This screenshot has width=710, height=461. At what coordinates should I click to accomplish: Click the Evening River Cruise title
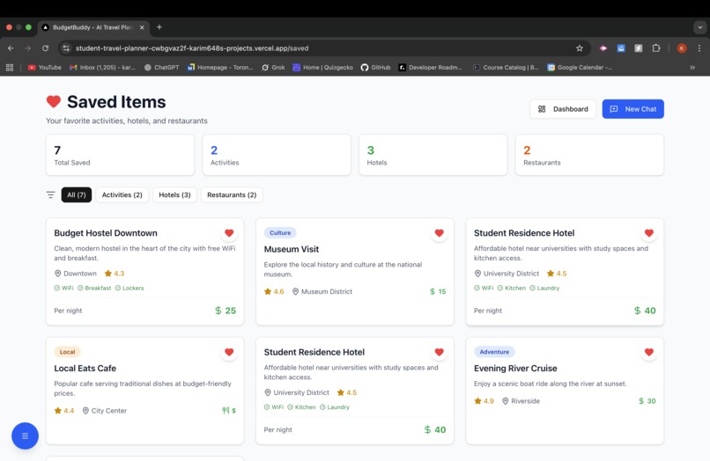click(515, 369)
